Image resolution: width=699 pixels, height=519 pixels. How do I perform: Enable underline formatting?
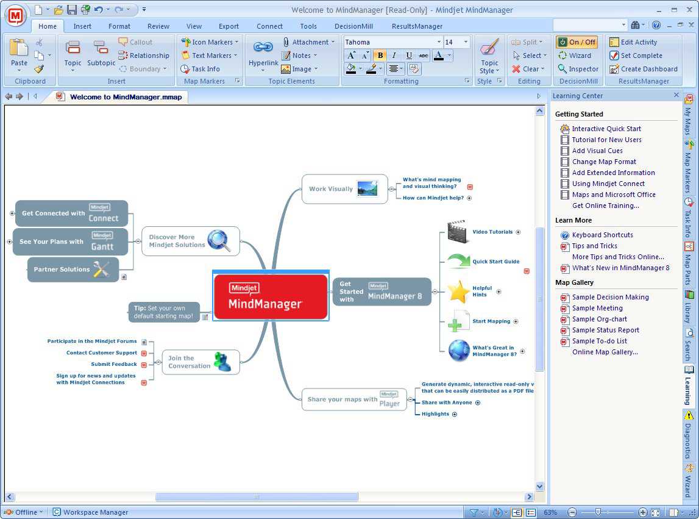click(409, 55)
